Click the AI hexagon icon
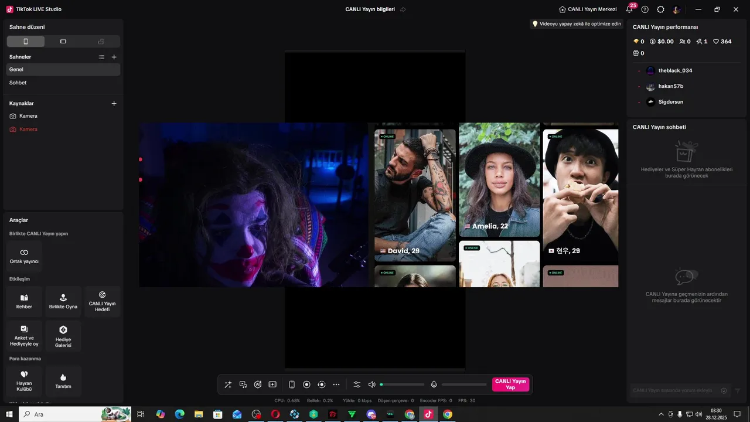The image size is (750, 422). click(x=258, y=384)
